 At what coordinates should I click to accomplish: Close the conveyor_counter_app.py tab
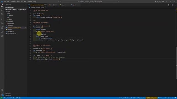click(x=46, y=5)
